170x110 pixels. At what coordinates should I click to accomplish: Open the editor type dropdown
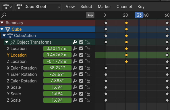(x=7, y=7)
